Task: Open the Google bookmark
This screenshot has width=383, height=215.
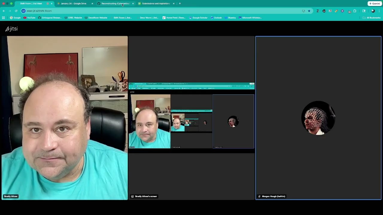Action: 15,18
